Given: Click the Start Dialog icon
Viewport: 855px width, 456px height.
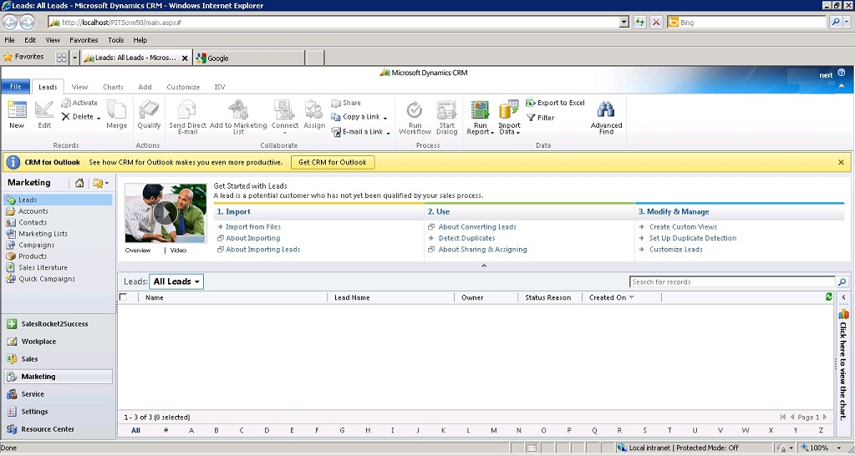Looking at the screenshot, I should point(446,117).
